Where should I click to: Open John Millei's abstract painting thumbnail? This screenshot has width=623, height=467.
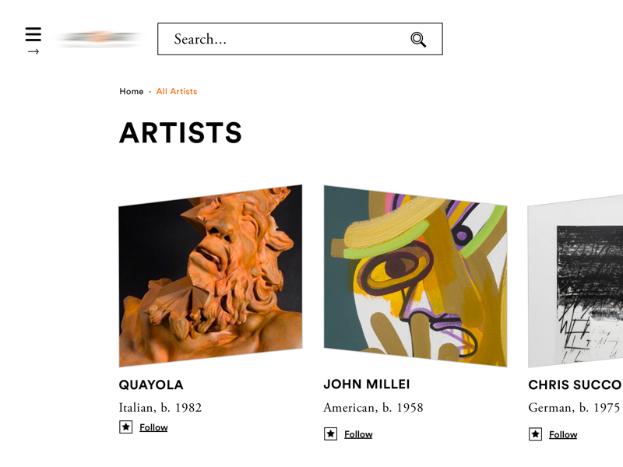click(x=415, y=276)
